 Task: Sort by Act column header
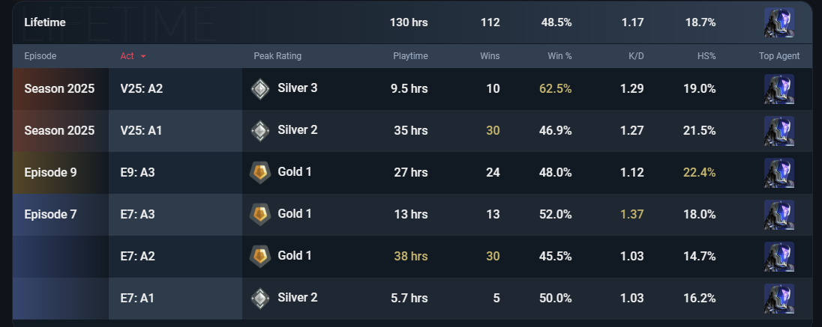coord(127,56)
